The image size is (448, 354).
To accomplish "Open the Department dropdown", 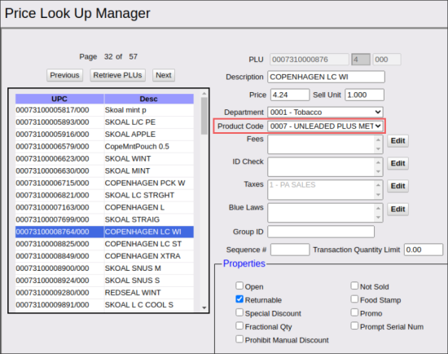I will pyautogui.click(x=325, y=113).
